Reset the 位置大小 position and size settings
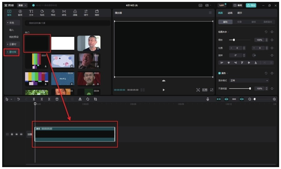Viewport: 281px width, 169px height. tap(266, 32)
